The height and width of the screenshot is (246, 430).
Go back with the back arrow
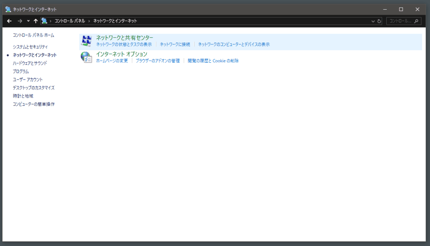pyautogui.click(x=9, y=21)
